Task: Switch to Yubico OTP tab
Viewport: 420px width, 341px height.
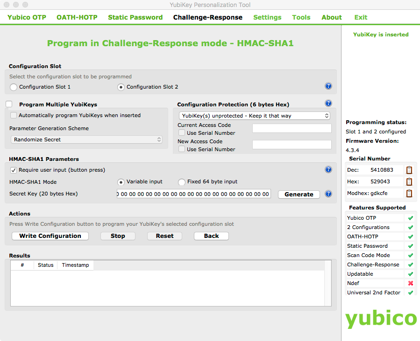Action: (x=27, y=17)
